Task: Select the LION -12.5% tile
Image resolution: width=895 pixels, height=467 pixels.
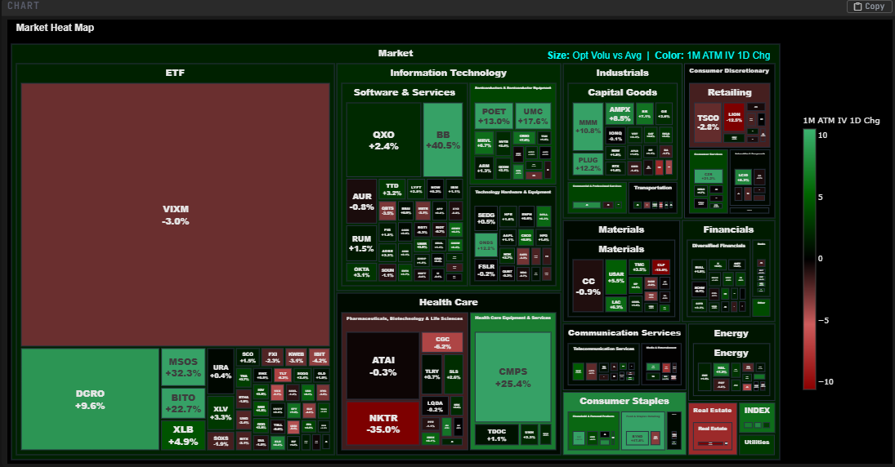Action: click(x=734, y=118)
